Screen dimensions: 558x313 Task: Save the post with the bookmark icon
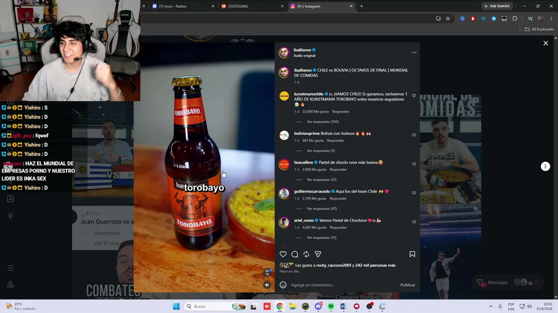tap(412, 254)
